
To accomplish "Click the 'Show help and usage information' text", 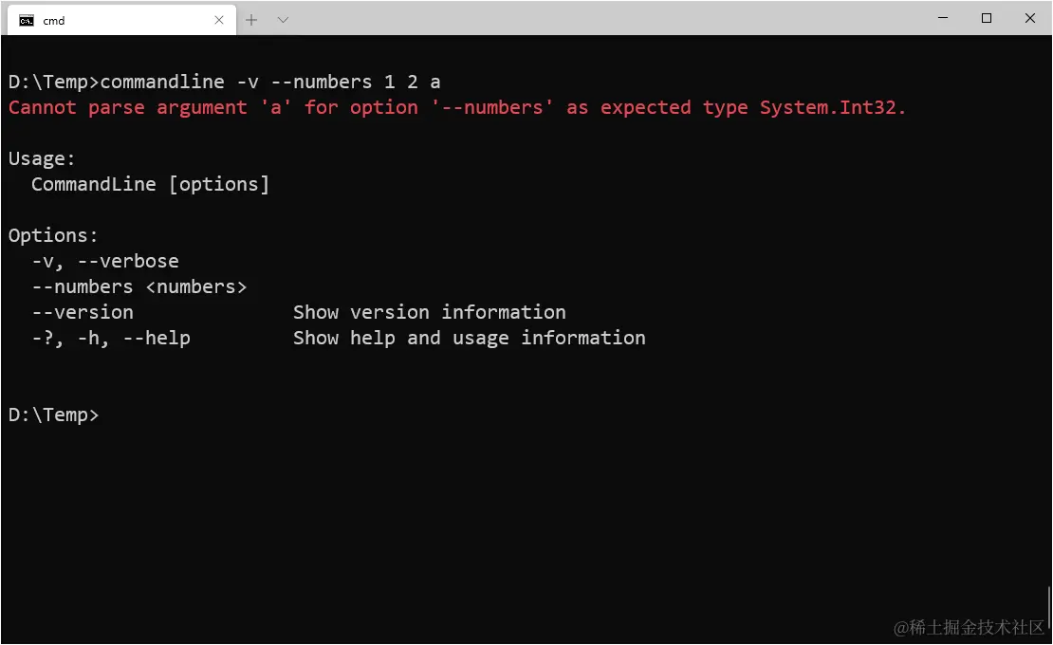I will (468, 338).
